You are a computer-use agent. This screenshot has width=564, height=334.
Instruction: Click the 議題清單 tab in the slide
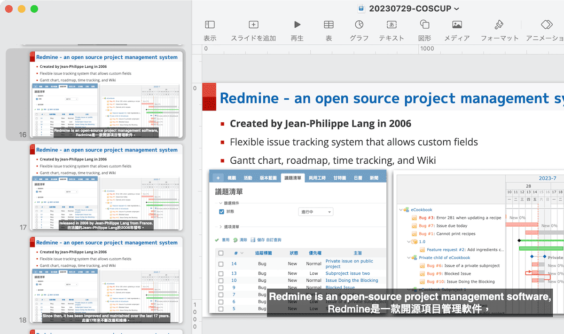click(x=293, y=178)
